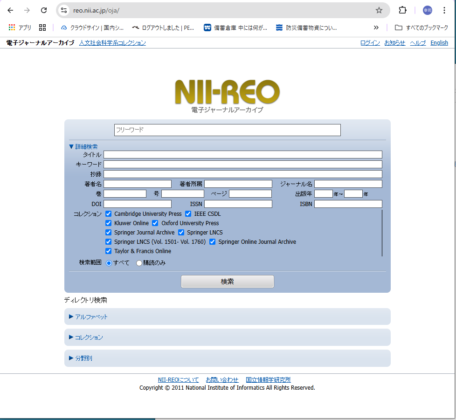Open the お知らせ link
The width and height of the screenshot is (456, 420).
(395, 43)
